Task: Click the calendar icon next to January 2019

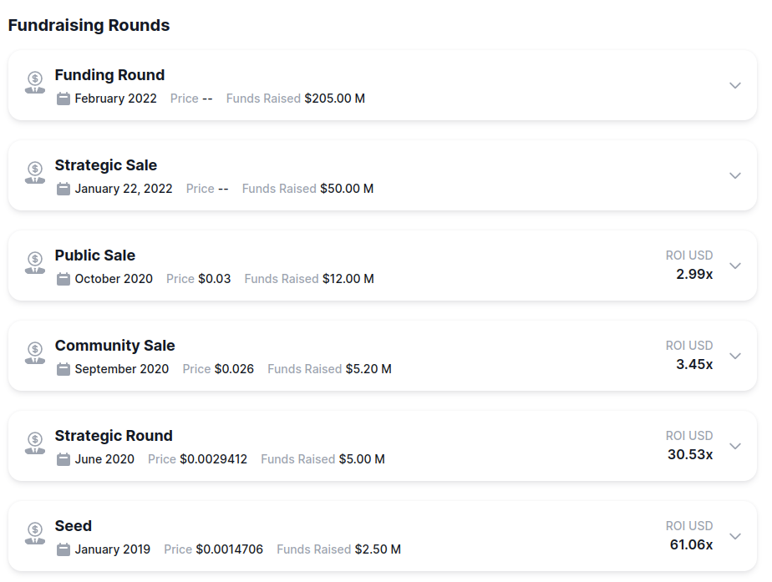Action: point(63,549)
